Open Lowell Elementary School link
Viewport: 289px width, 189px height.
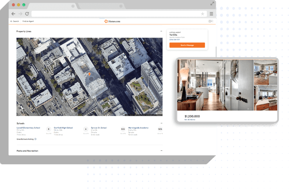tap(28, 128)
